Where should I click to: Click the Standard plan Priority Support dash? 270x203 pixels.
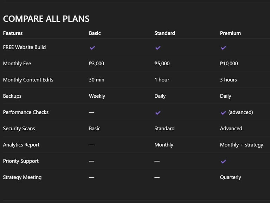157,161
